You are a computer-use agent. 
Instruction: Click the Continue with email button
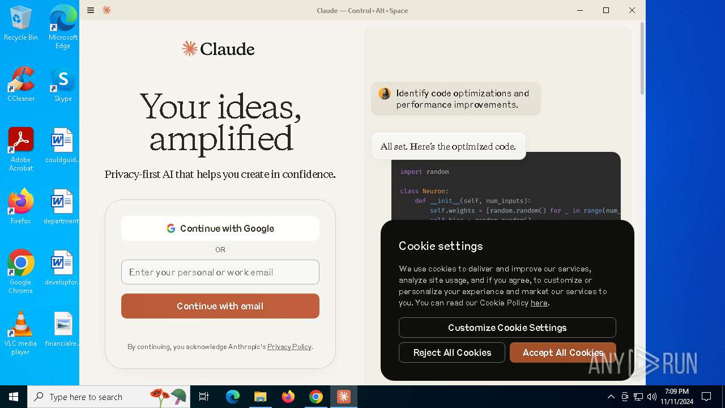click(220, 306)
